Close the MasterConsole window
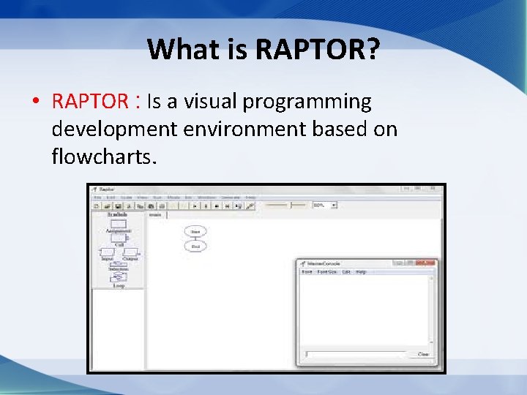 pyautogui.click(x=426, y=263)
